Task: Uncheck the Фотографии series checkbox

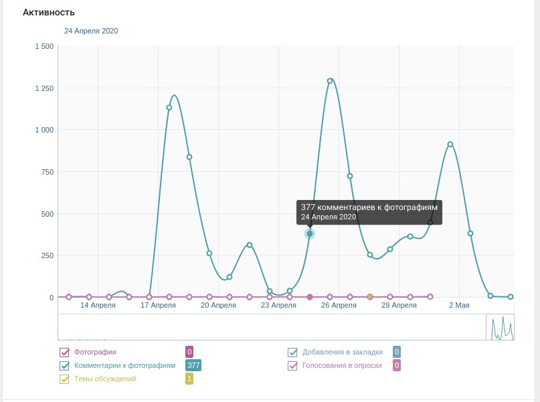Action: click(65, 353)
